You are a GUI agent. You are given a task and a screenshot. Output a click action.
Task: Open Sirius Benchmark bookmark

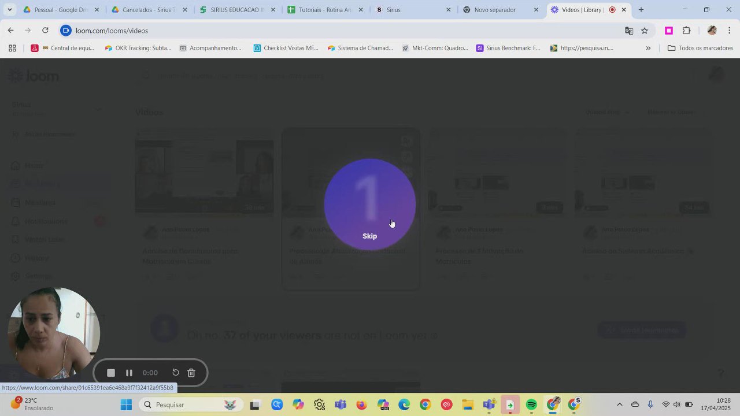tap(508, 48)
